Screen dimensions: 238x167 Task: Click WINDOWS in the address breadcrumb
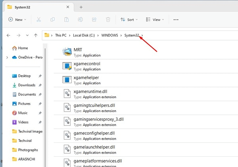[110, 35]
